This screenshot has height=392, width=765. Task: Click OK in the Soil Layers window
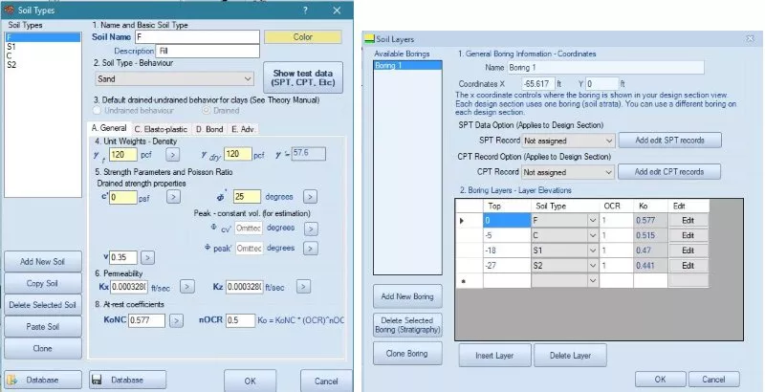pyautogui.click(x=660, y=380)
